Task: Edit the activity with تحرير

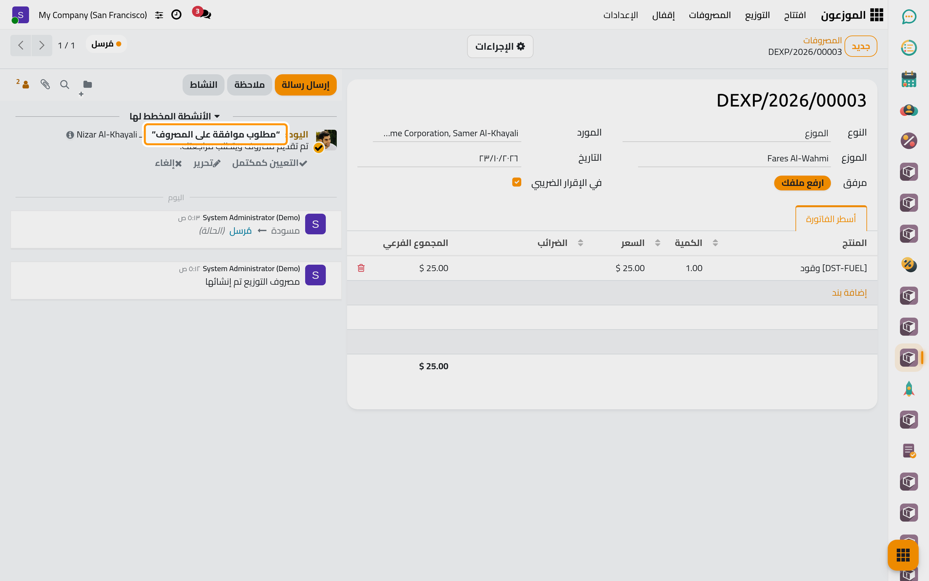Action: [207, 163]
